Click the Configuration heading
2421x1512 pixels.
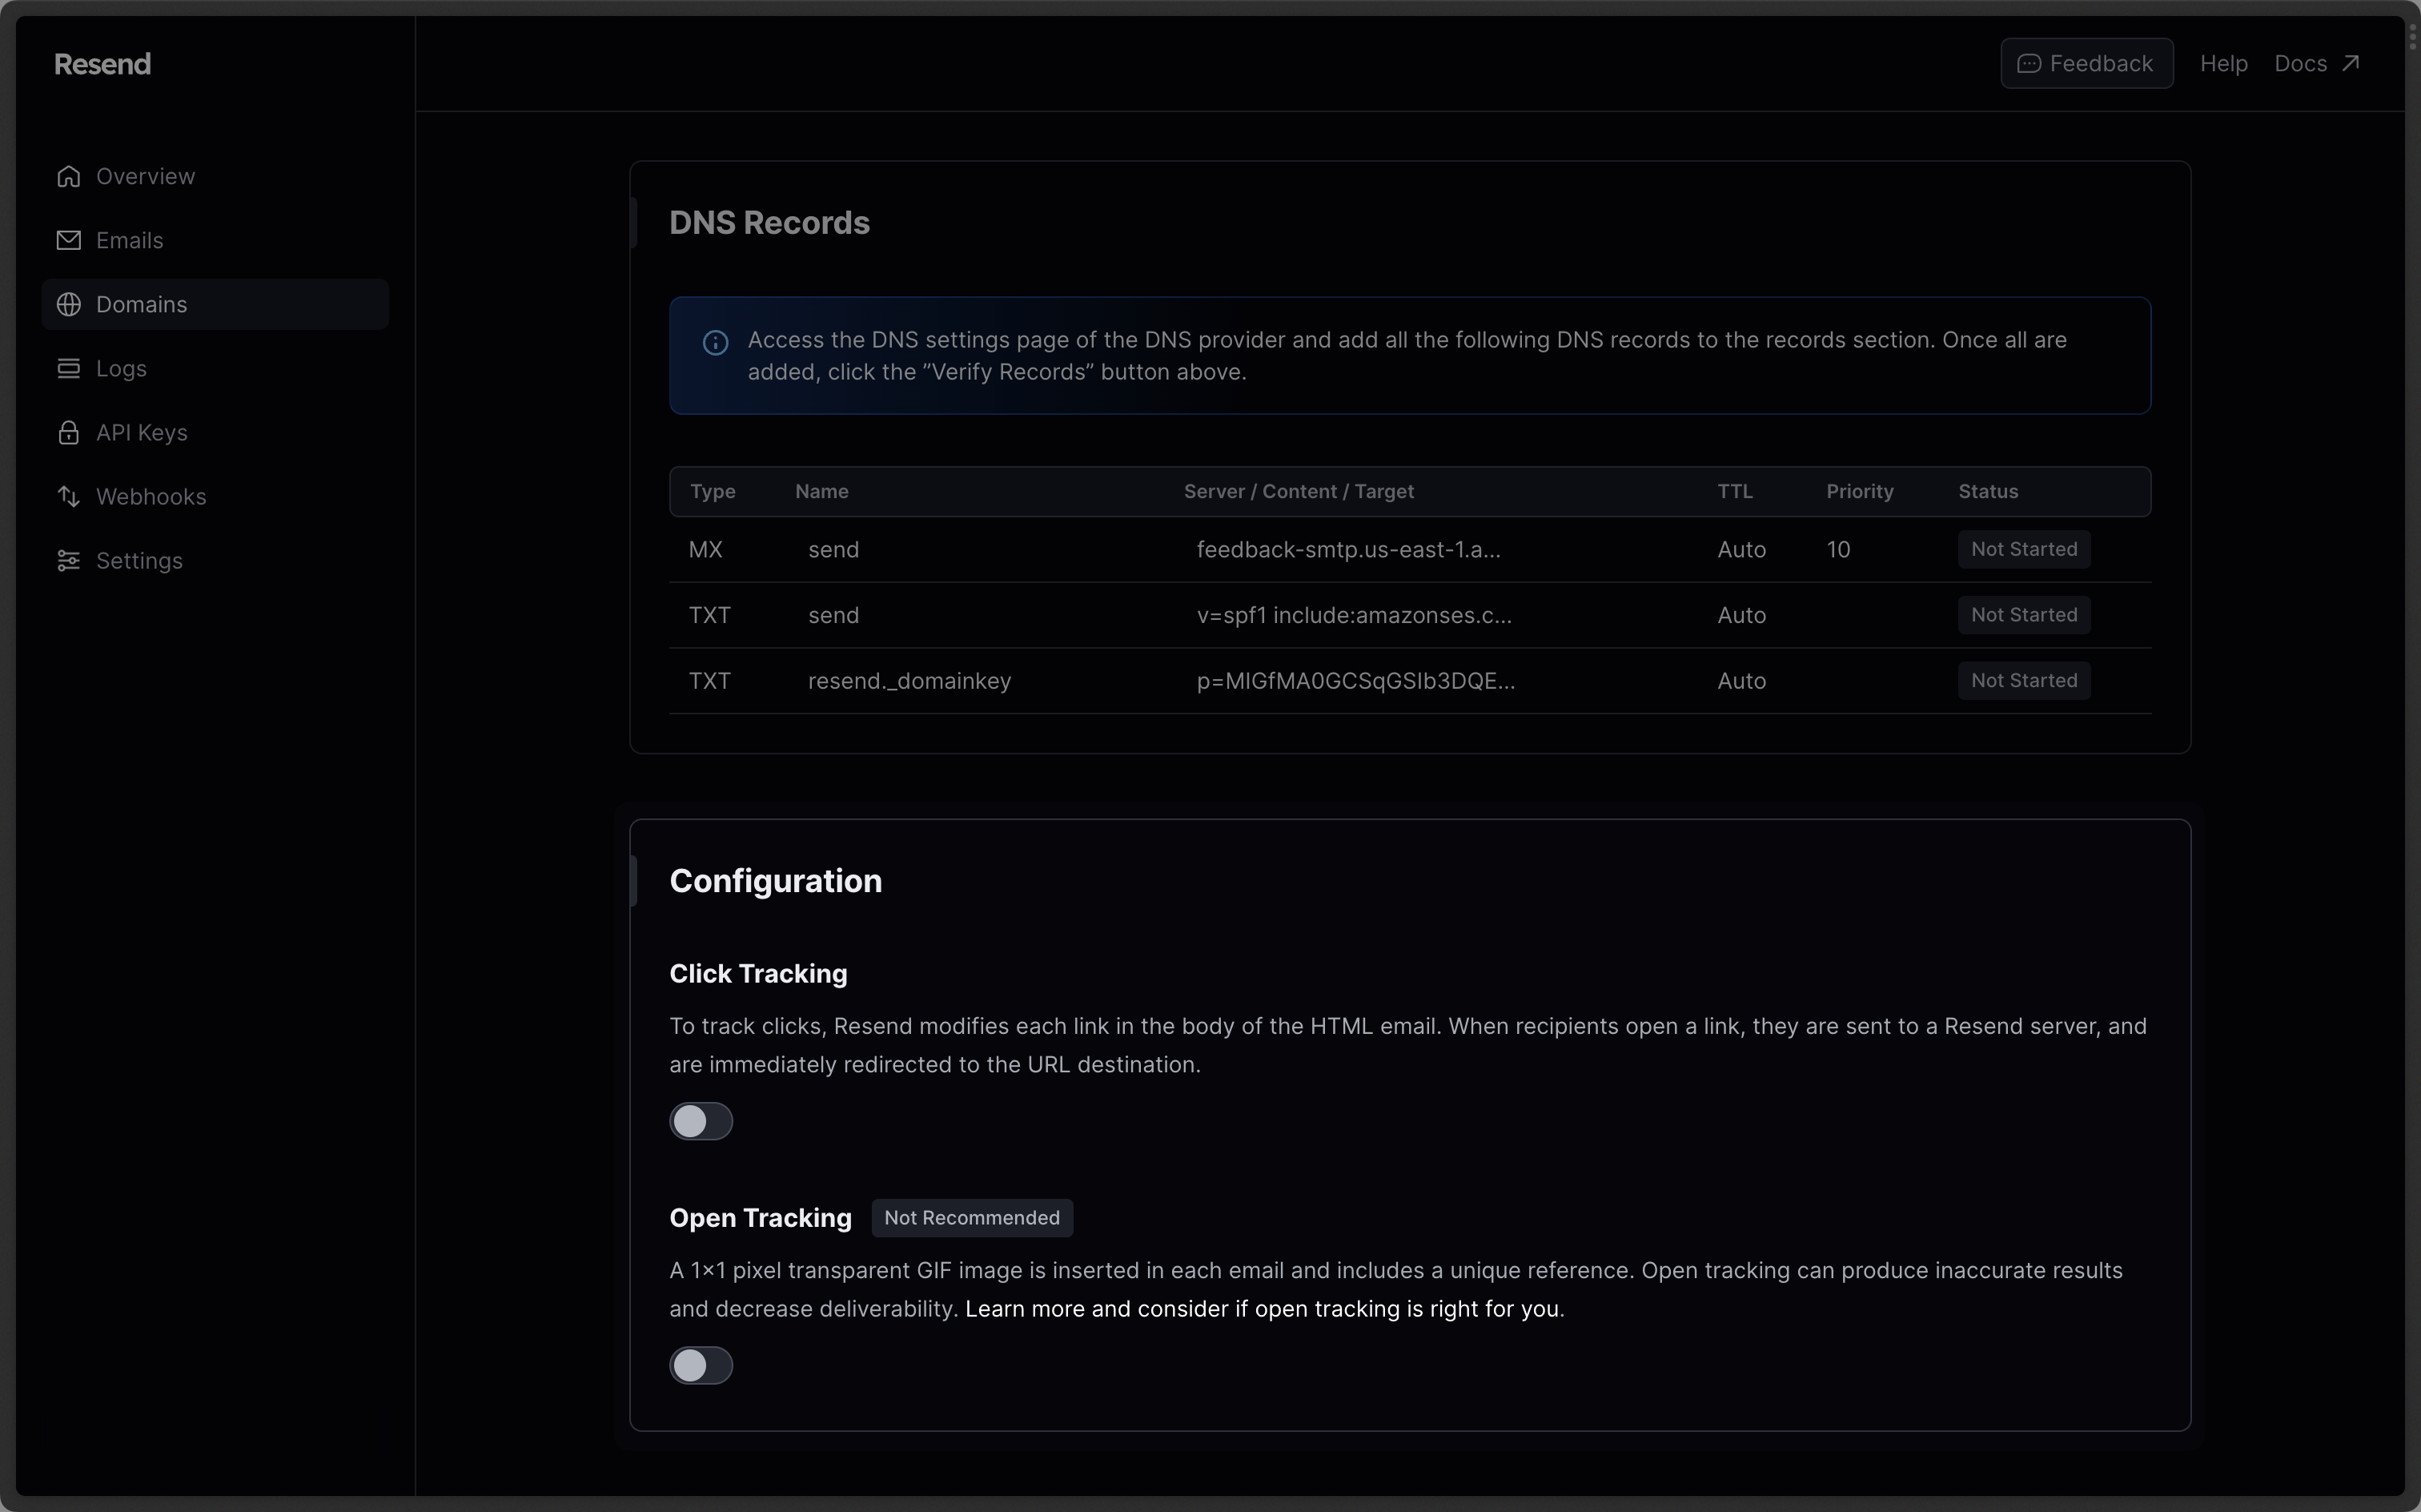coord(775,880)
